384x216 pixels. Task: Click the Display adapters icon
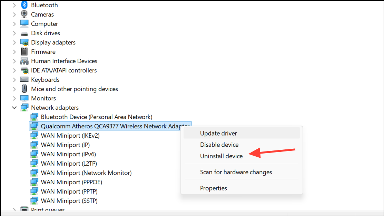(x=24, y=42)
